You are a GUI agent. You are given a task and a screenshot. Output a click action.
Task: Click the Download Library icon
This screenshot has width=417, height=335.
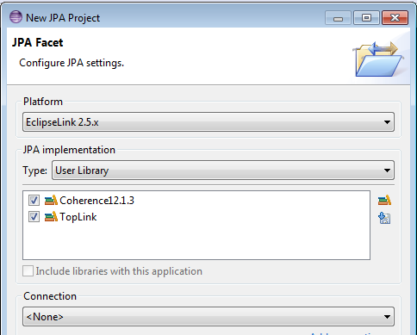click(384, 218)
